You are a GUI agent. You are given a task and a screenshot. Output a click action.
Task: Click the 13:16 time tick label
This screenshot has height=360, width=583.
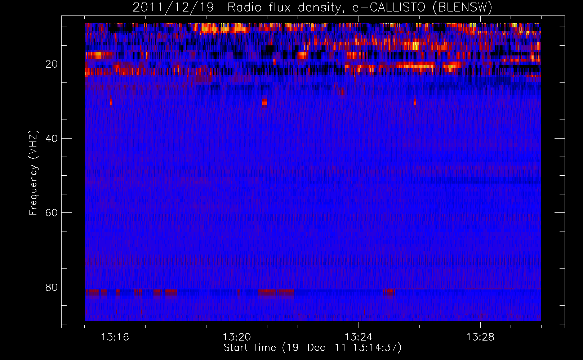click(115, 337)
